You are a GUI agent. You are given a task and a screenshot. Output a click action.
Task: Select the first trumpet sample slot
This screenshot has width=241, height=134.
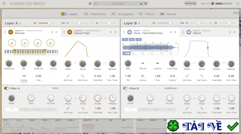pyautogui.click(x=12, y=43)
